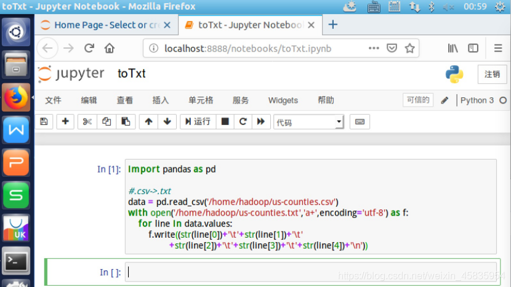511x287 pixels.
Task: Open page actions three-dot menu
Action: [374, 48]
